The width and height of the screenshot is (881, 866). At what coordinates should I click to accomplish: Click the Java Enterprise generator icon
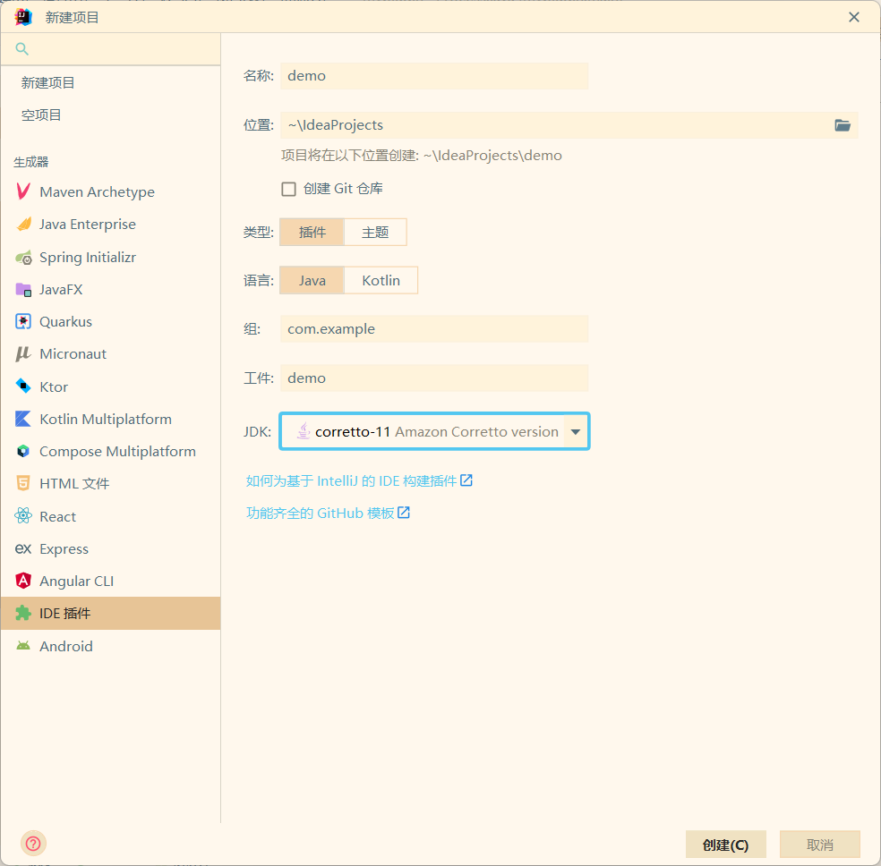(x=23, y=224)
